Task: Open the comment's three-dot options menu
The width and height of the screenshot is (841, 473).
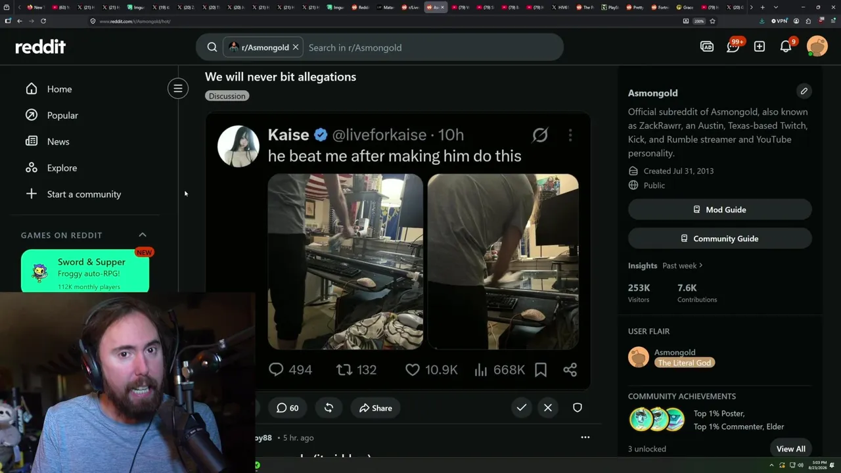Action: 585,438
